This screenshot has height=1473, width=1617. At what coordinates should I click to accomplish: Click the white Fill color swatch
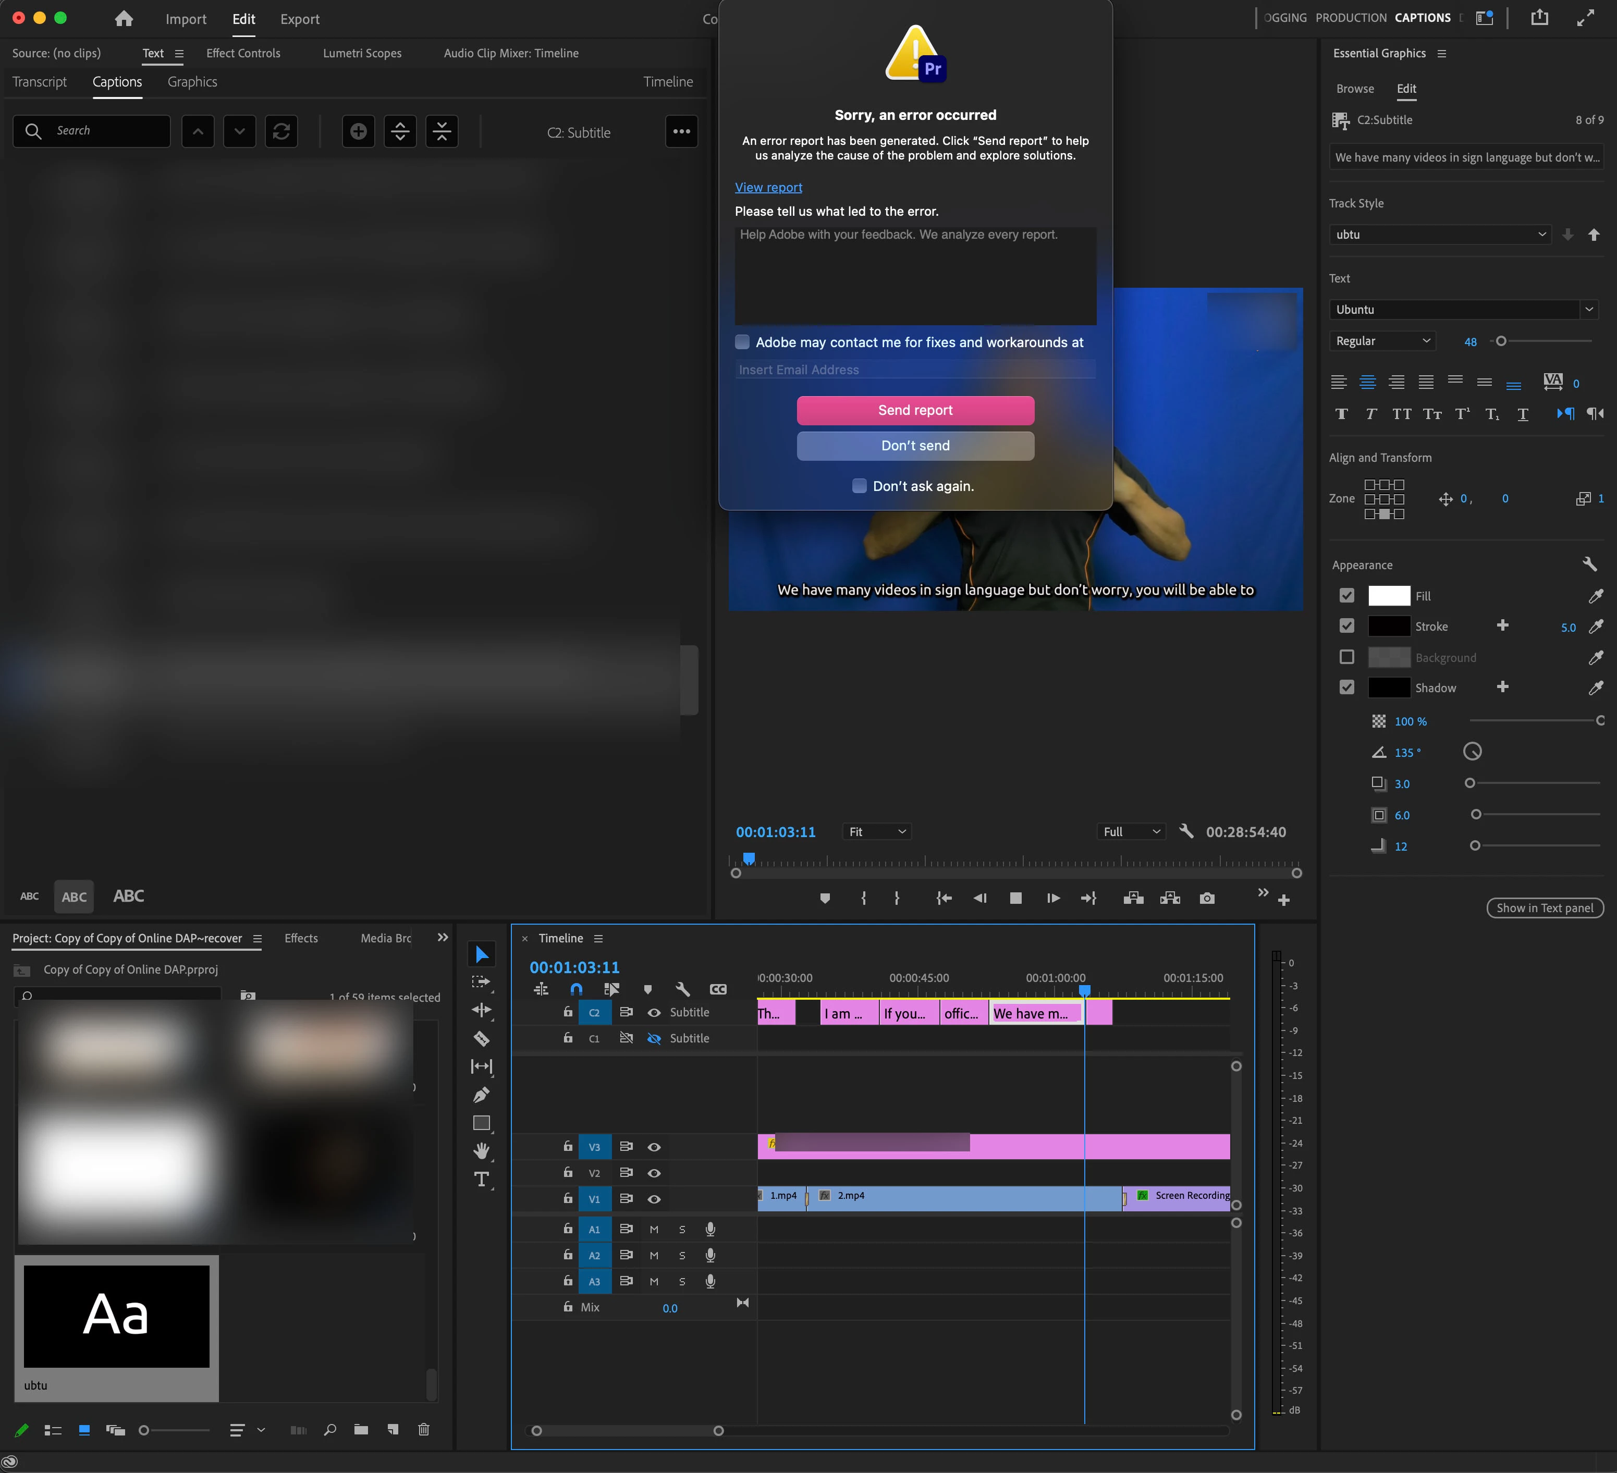point(1388,596)
